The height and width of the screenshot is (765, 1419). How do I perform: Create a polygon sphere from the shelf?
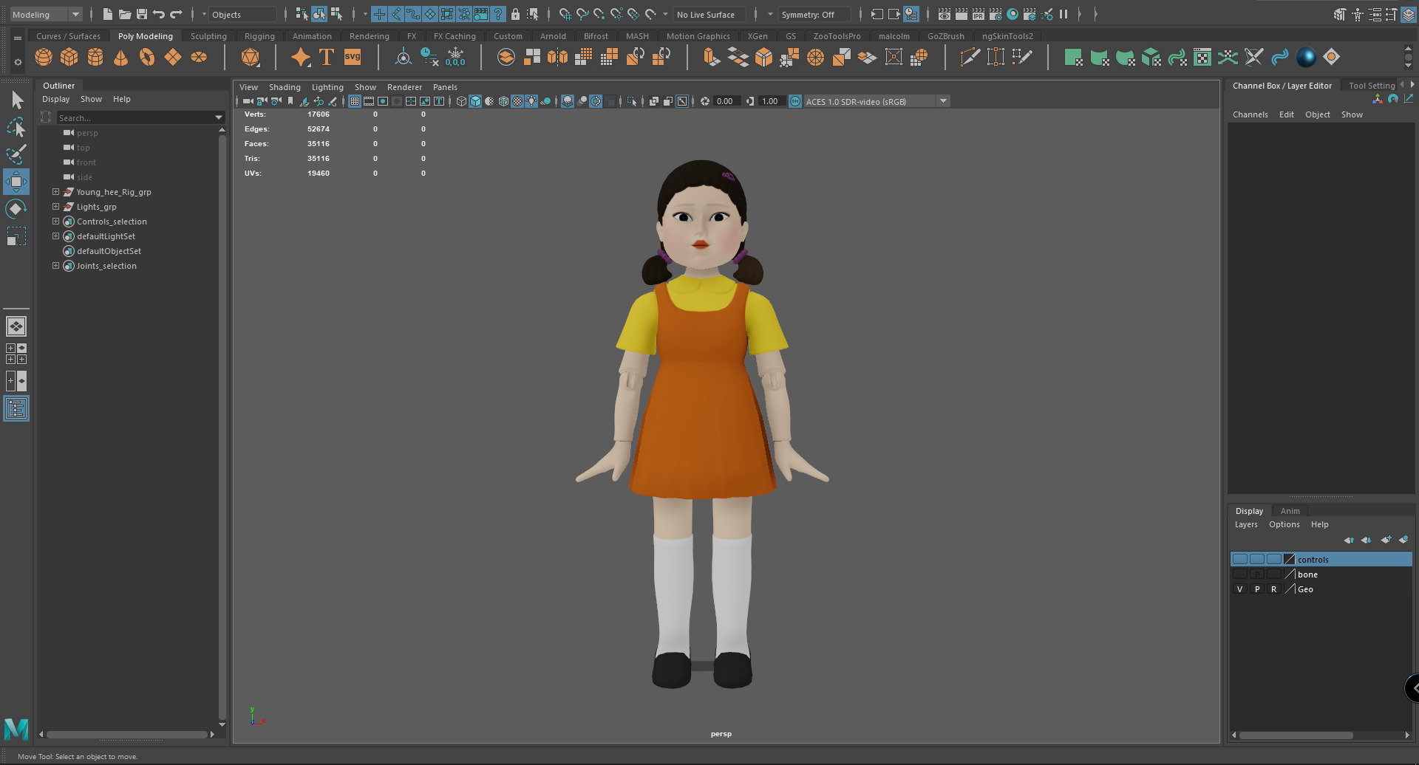44,57
